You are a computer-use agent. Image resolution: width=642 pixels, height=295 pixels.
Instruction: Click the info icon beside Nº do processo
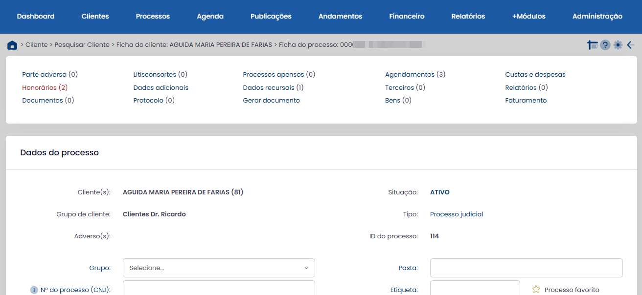34,290
